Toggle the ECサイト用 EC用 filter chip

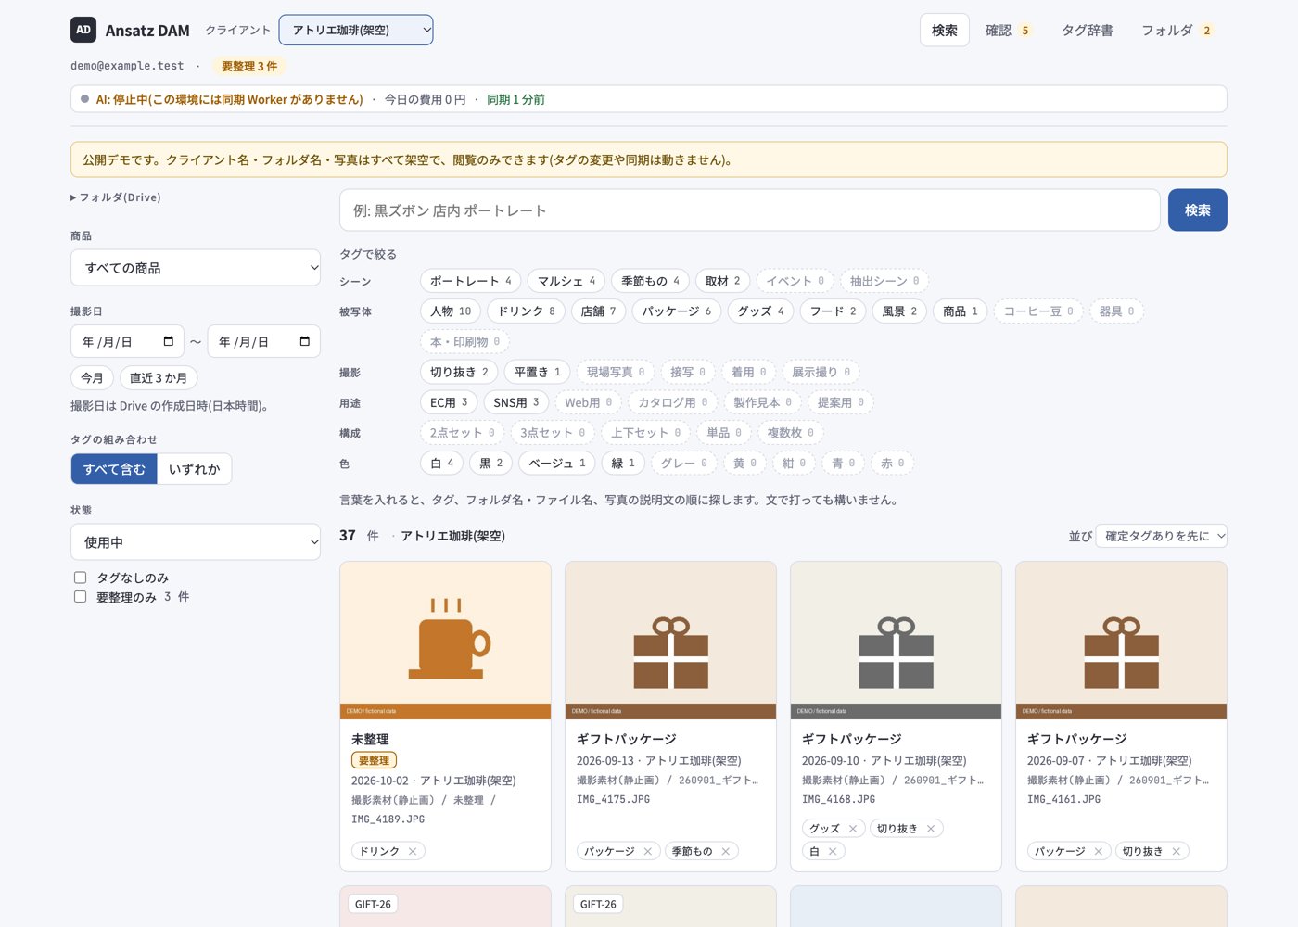(x=449, y=402)
